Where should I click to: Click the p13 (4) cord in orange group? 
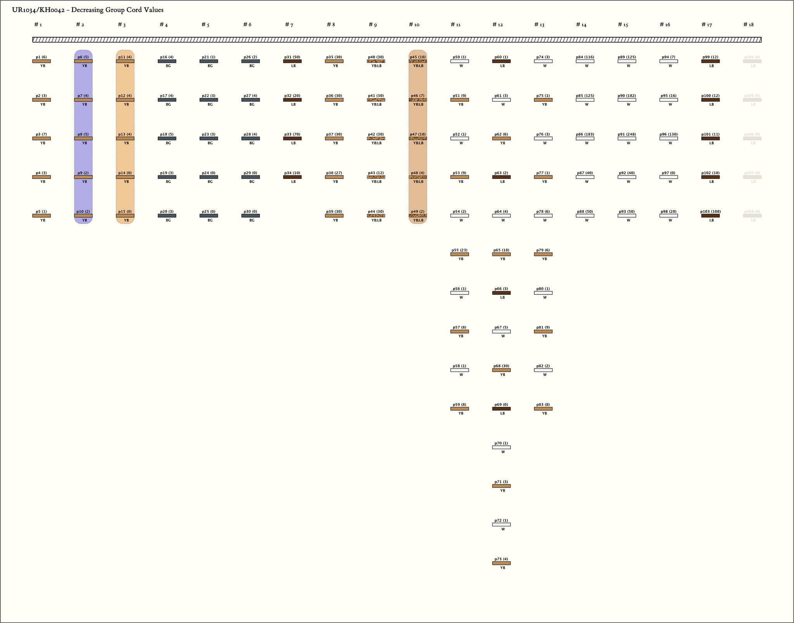tap(125, 138)
